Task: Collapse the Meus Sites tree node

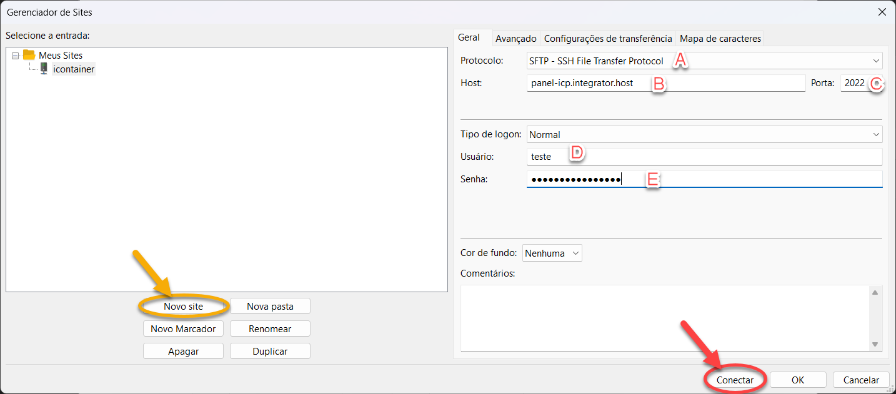Action: point(15,56)
